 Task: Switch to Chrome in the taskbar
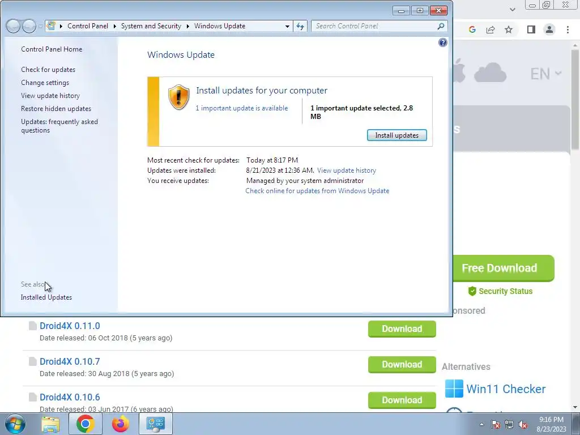tap(86, 424)
